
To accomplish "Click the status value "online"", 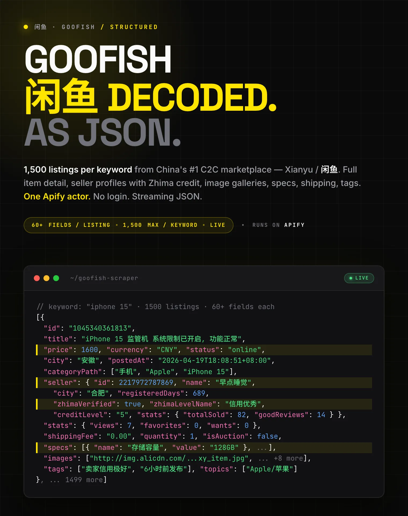I will click(245, 350).
